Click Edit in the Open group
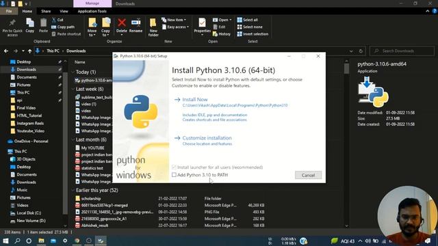The image size is (438, 246). [x=219, y=27]
